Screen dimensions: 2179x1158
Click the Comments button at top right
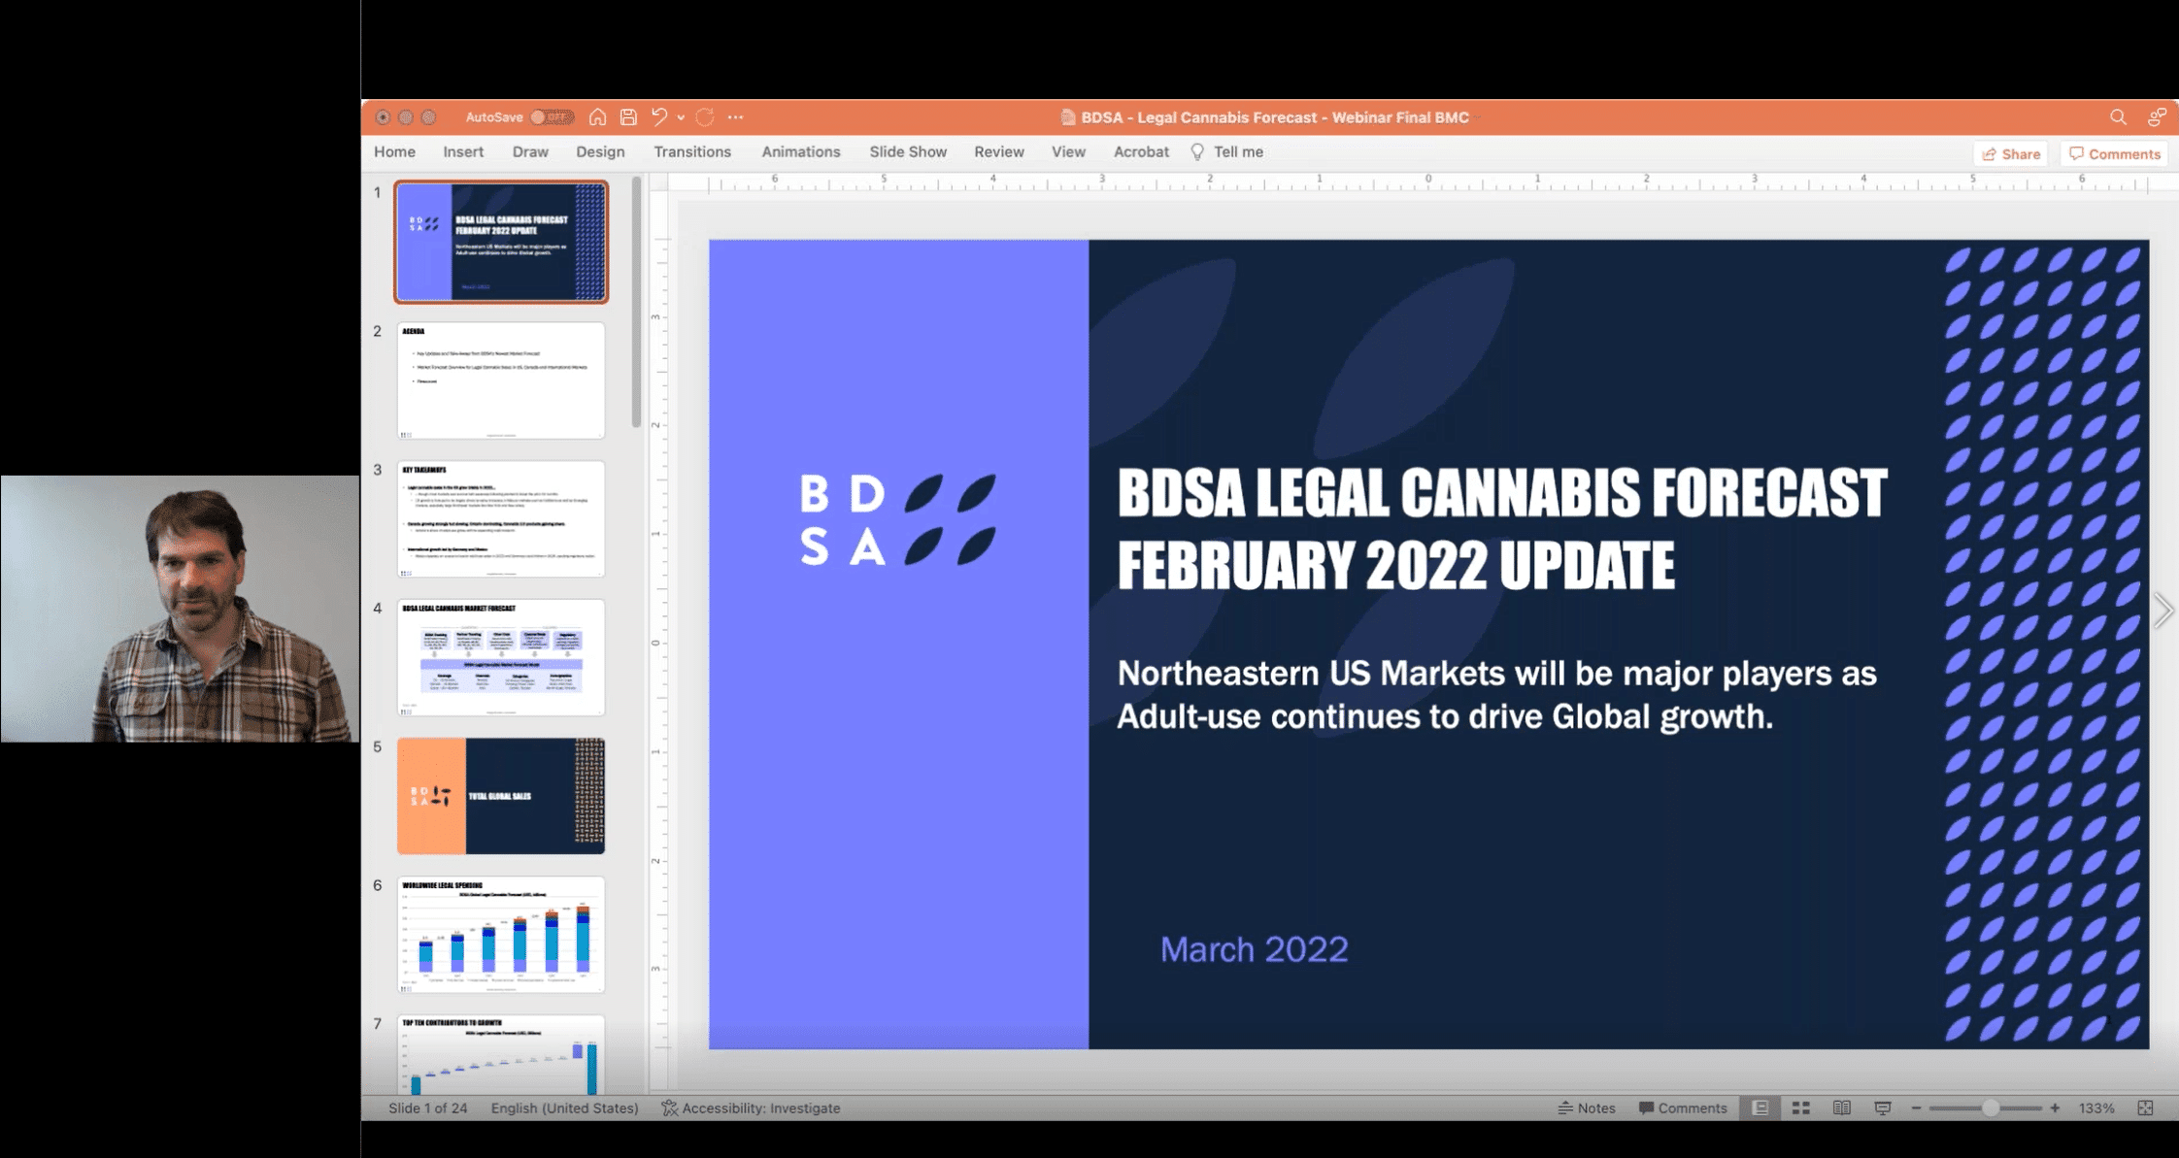pos(2114,154)
